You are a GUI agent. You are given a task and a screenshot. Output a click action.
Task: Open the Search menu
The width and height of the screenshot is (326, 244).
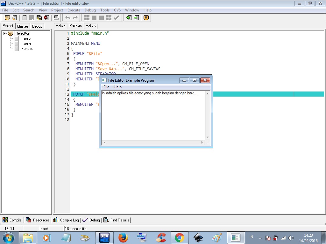click(x=29, y=10)
